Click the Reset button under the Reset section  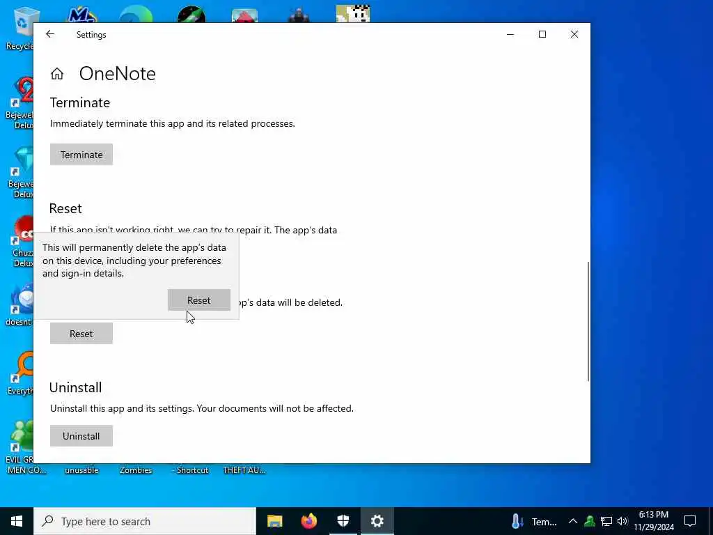(x=81, y=334)
